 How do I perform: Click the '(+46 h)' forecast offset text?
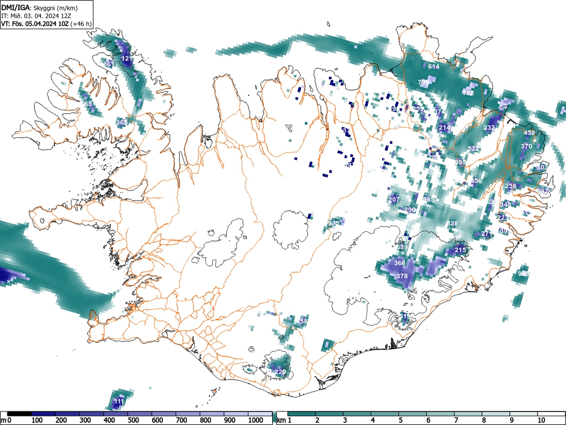(81, 24)
